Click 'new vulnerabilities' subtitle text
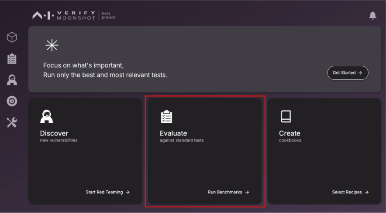 (59, 140)
